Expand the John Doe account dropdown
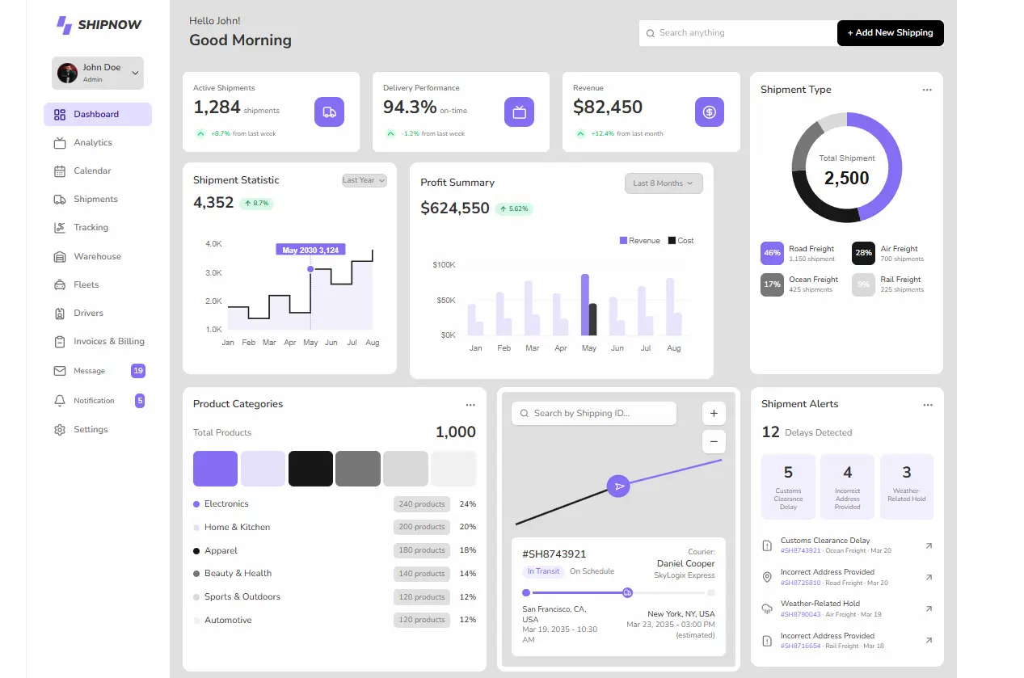 (135, 73)
